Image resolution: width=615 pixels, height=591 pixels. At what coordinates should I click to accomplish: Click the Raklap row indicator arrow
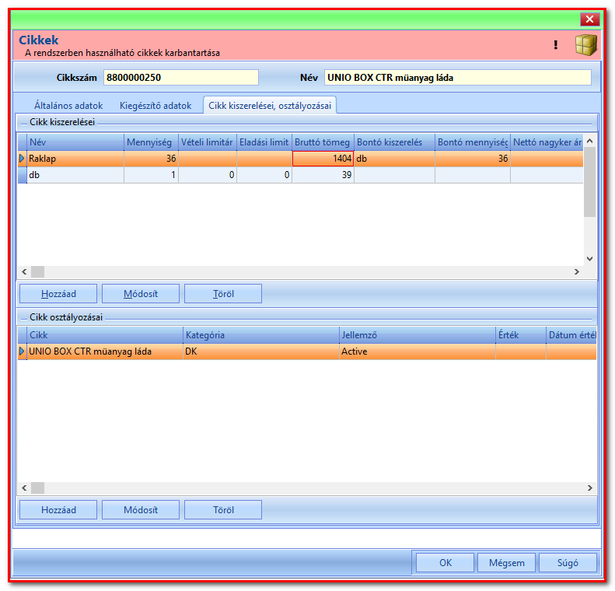click(22, 159)
